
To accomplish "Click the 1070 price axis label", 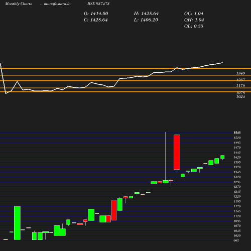I will (x=237, y=226).
